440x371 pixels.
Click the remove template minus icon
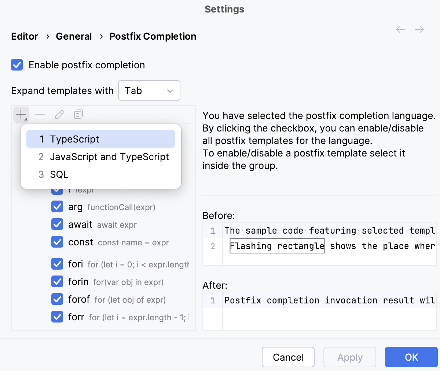pyautogui.click(x=40, y=114)
